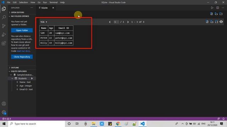Expand the SQL query dropdown

coord(44,22)
